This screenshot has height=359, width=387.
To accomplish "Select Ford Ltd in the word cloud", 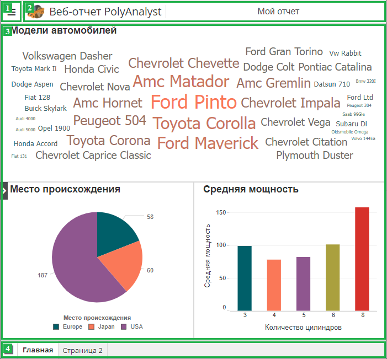I will (360, 98).
